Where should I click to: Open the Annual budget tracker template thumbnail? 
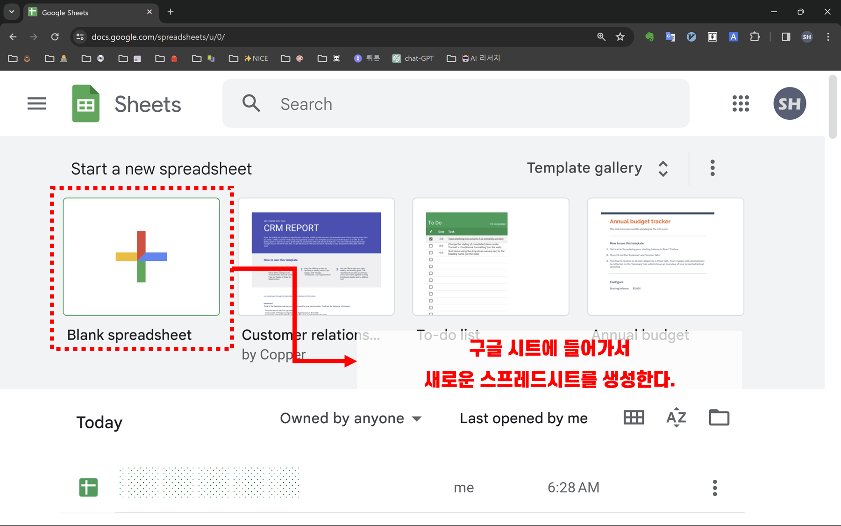coord(665,257)
